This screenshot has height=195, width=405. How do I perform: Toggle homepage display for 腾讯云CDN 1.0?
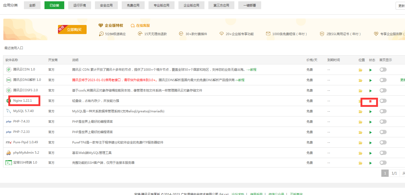(383, 69)
